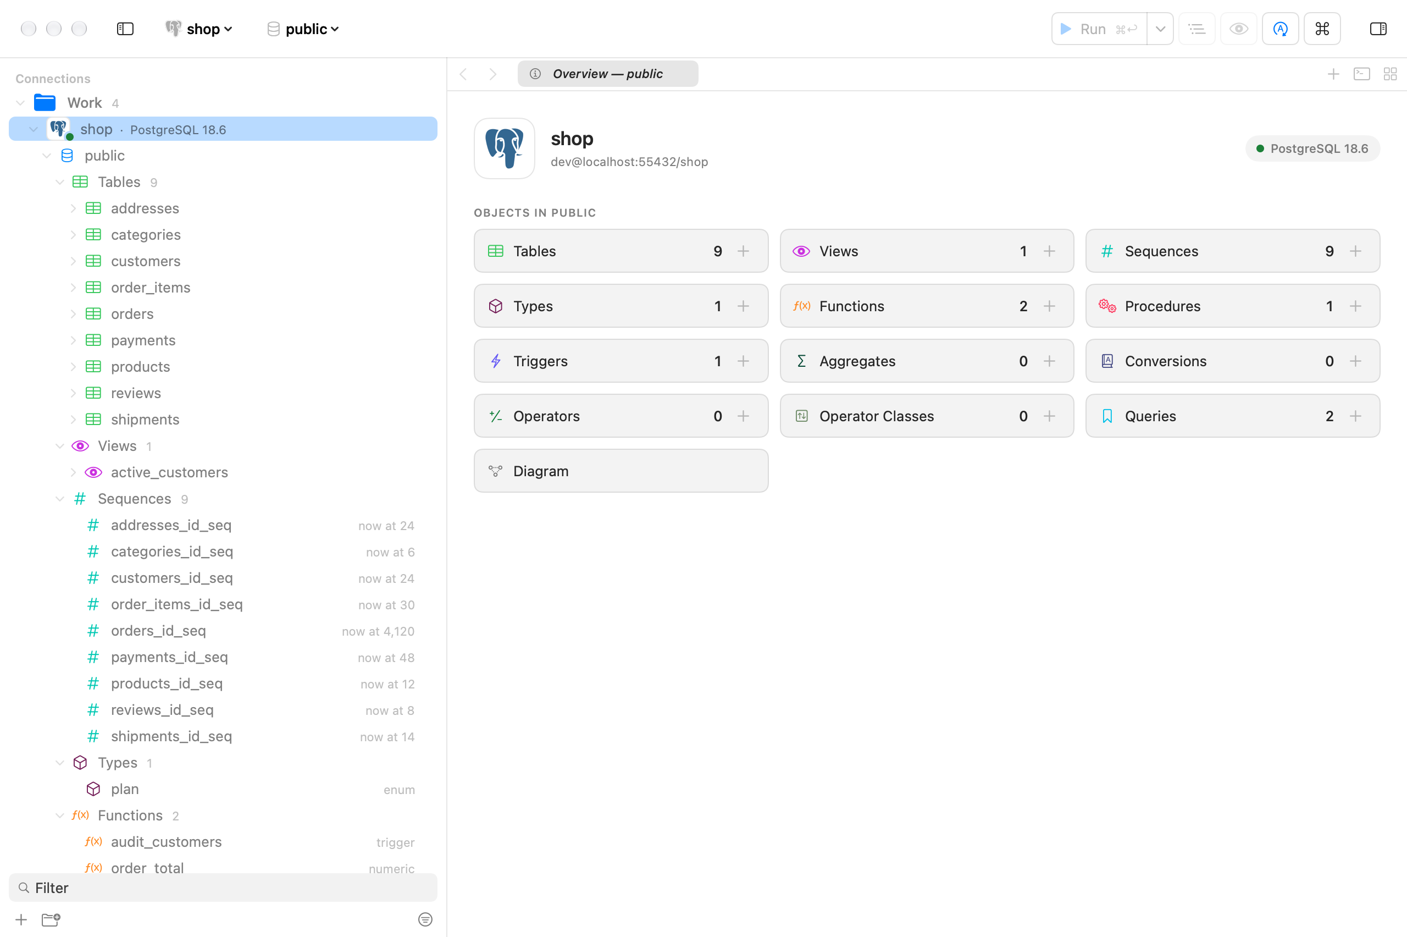Collapse the Functions group in sidebar
The height and width of the screenshot is (937, 1407).
60,815
